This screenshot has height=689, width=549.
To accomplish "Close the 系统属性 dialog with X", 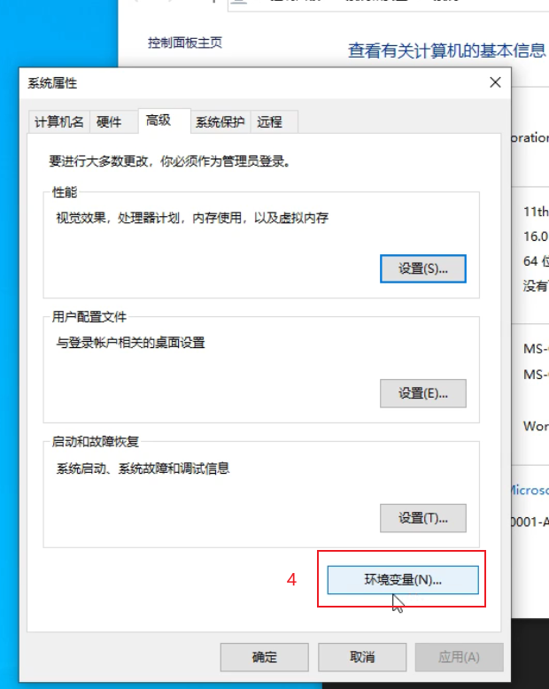I will pos(495,82).
